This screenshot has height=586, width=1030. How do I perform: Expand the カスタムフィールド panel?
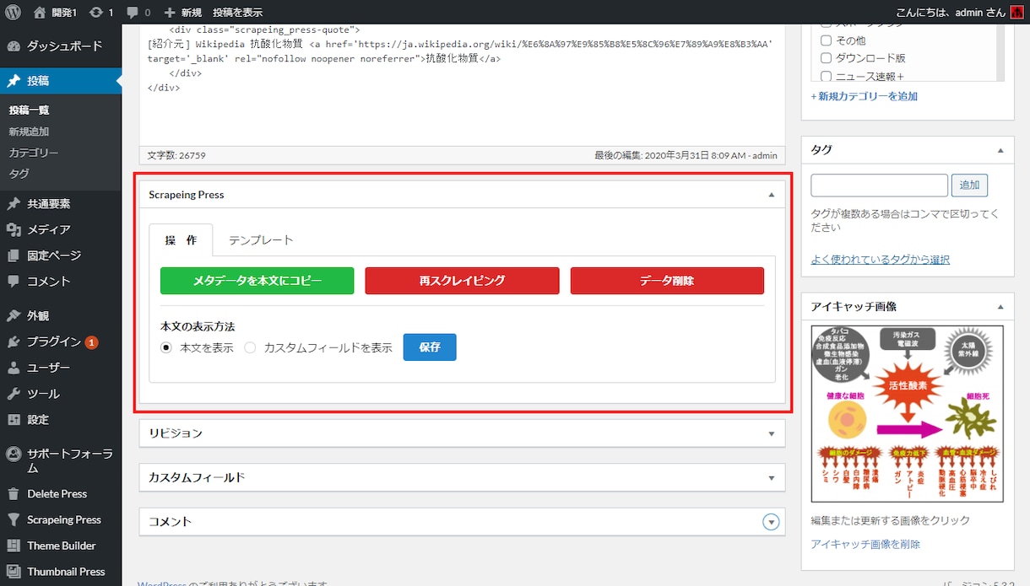click(771, 478)
